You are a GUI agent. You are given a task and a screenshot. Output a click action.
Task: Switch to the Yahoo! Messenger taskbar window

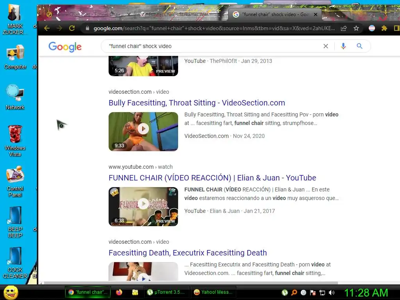pyautogui.click(x=213, y=292)
